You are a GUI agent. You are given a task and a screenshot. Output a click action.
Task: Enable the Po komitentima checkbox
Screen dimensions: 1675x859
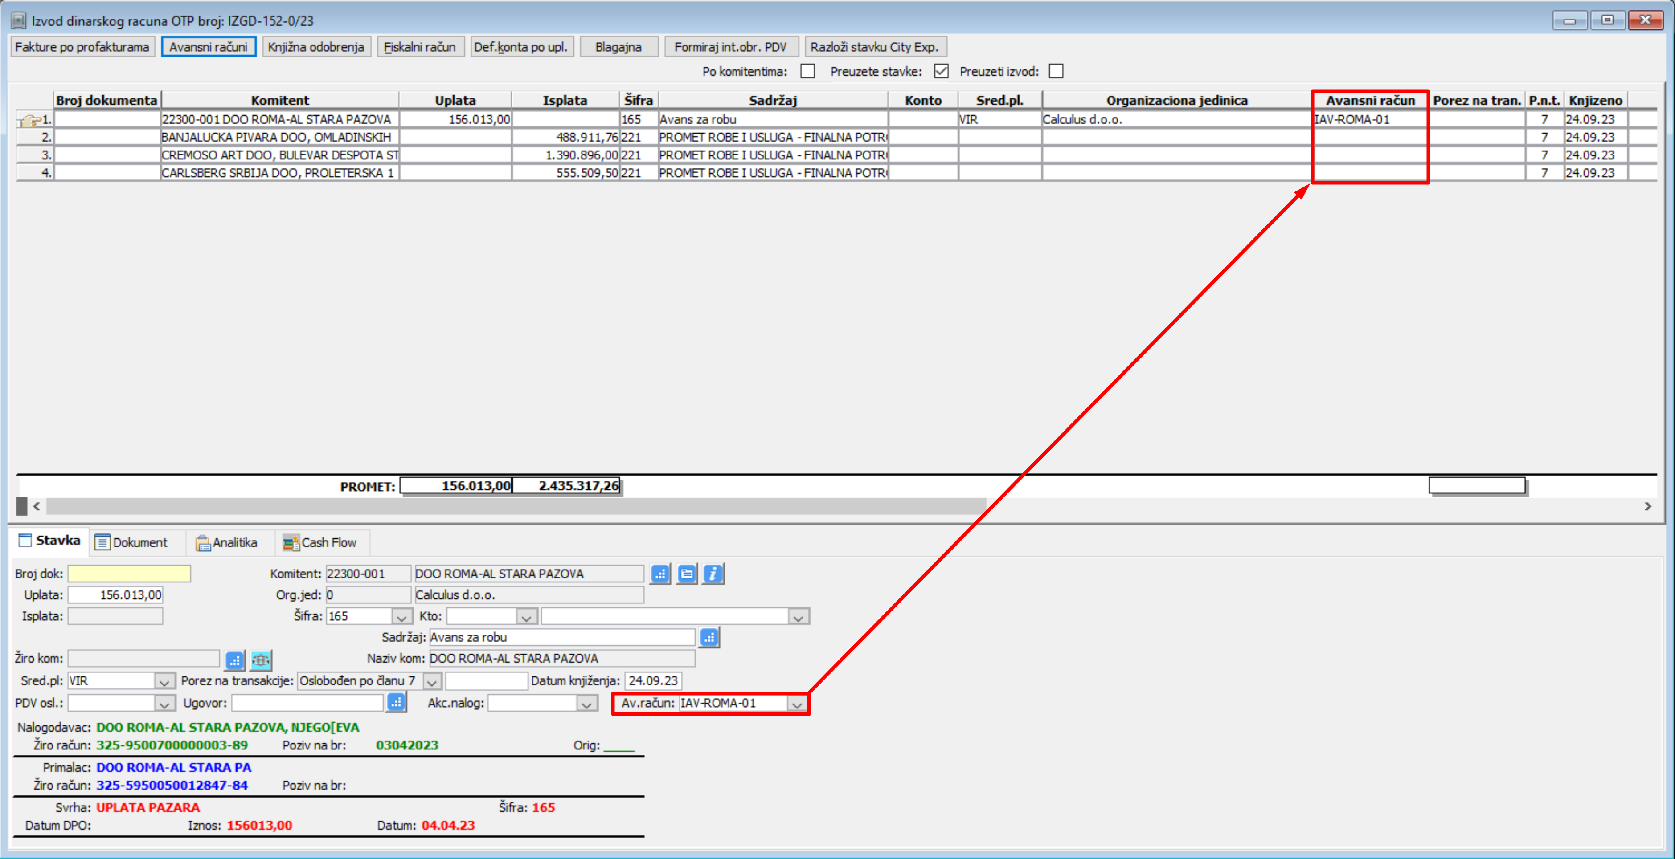tap(807, 71)
